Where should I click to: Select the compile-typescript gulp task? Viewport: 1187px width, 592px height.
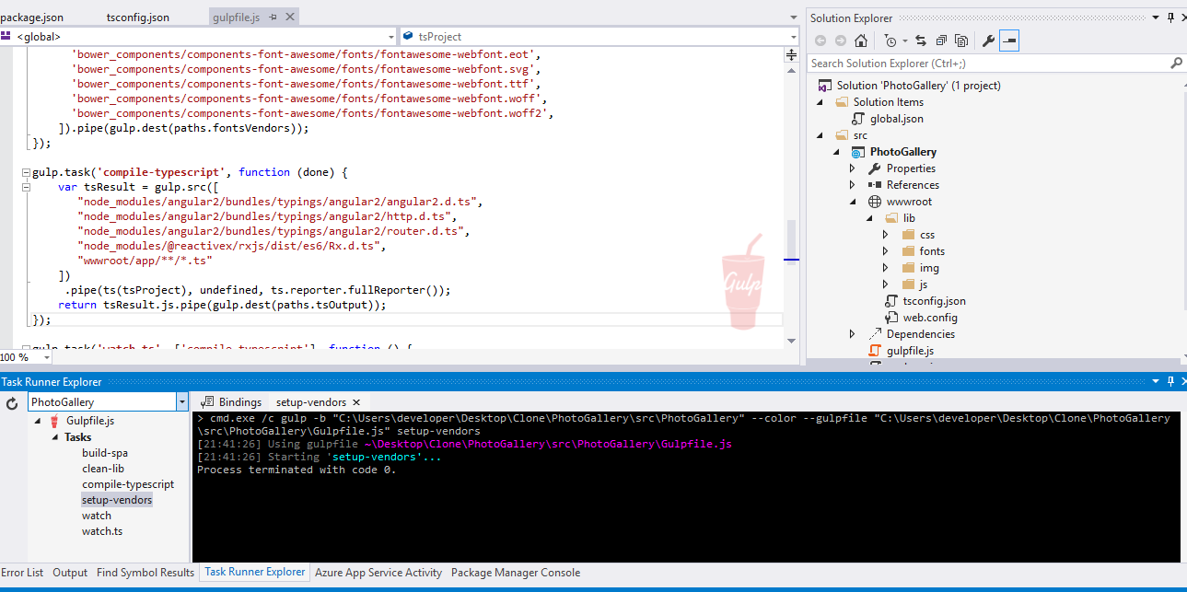pos(128,484)
